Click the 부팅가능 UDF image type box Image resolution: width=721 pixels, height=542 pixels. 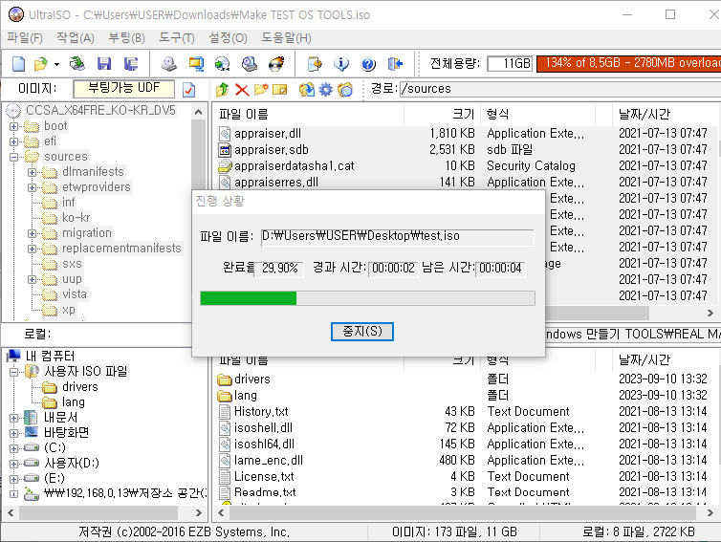(x=123, y=88)
